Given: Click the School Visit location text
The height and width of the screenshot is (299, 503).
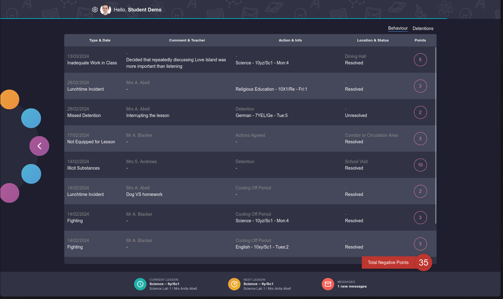Looking at the screenshot, I should (356, 162).
